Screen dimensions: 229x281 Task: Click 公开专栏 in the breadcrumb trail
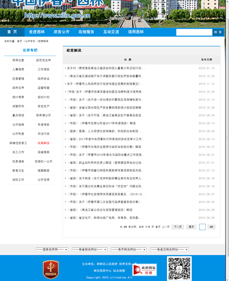point(30,41)
